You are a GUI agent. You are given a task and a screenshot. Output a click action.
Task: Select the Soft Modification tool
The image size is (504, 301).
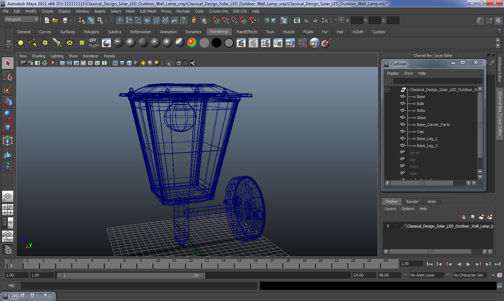click(x=8, y=154)
